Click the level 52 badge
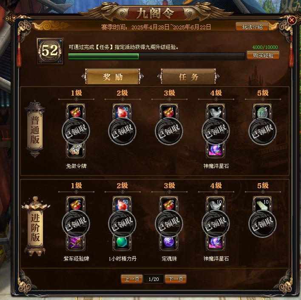301x300 pixels. point(50,51)
